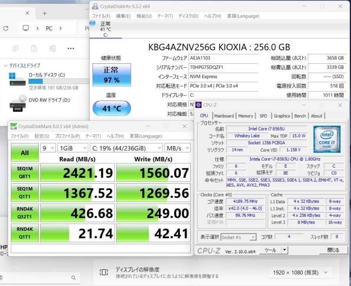The width and height of the screenshot is (351, 286).
Task: Switch to the Bench tab in CPU-Z
Action: click(300, 116)
